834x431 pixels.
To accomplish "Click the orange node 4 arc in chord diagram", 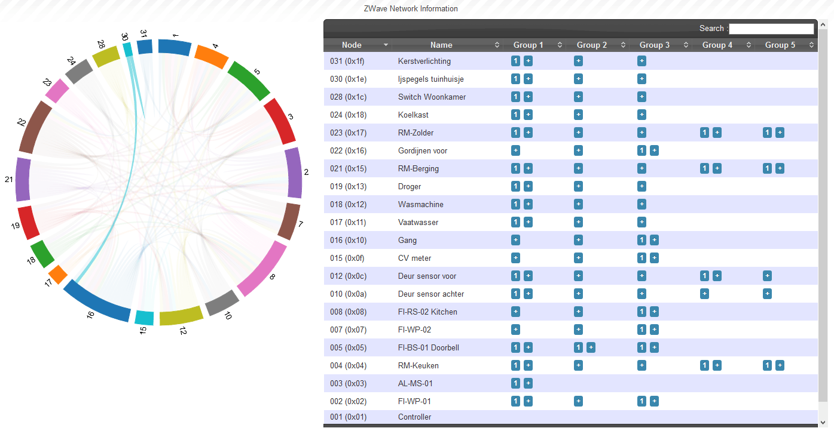I will (212, 56).
